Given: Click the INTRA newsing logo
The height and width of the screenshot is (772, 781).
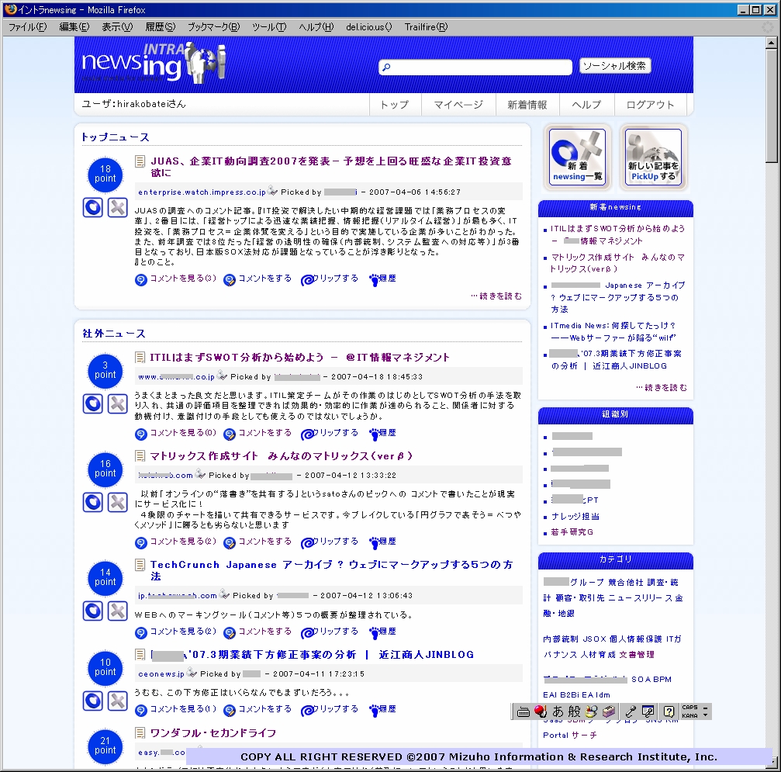Looking at the screenshot, I should coord(154,64).
